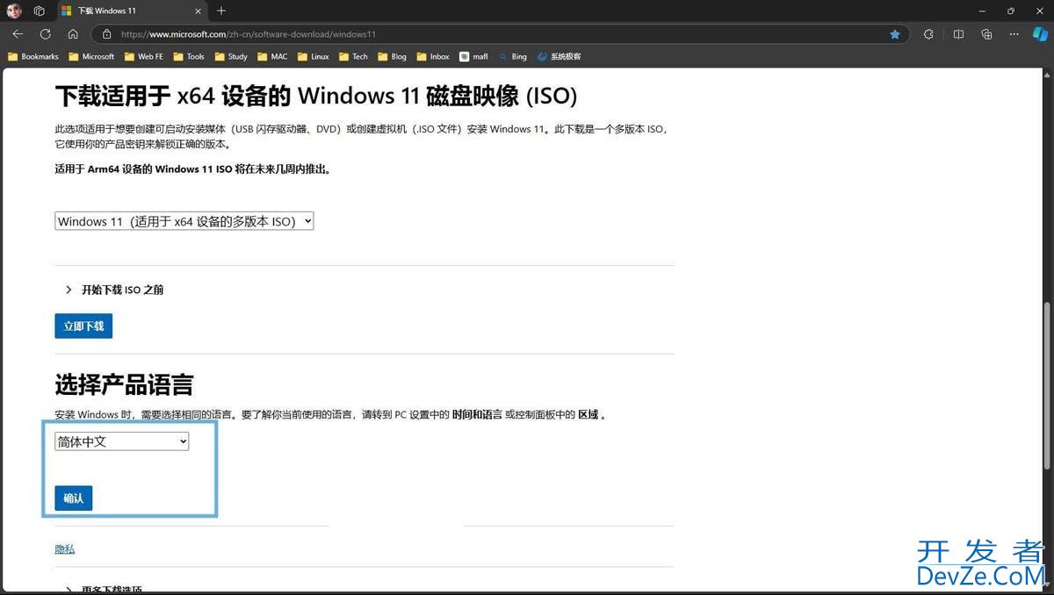
Task: Toggle the favorites star in address bar
Action: 895,34
